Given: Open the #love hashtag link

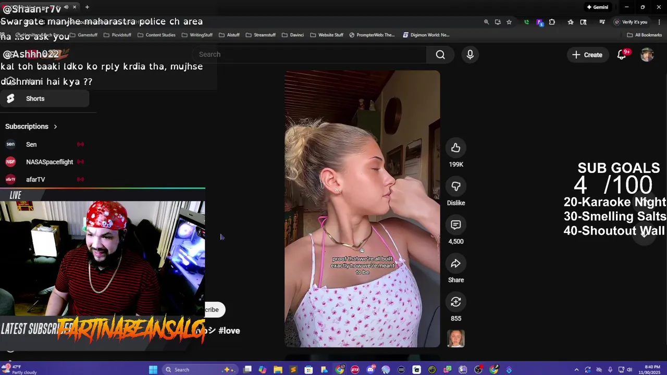Looking at the screenshot, I should [x=229, y=331].
